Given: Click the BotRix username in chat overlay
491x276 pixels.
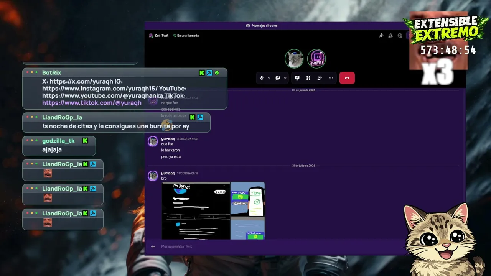Looking at the screenshot, I should [x=51, y=72].
